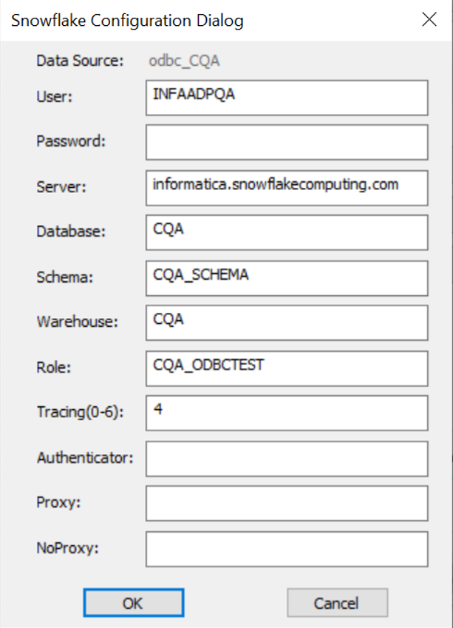
Task: Click the Role label
Action: 54,368
